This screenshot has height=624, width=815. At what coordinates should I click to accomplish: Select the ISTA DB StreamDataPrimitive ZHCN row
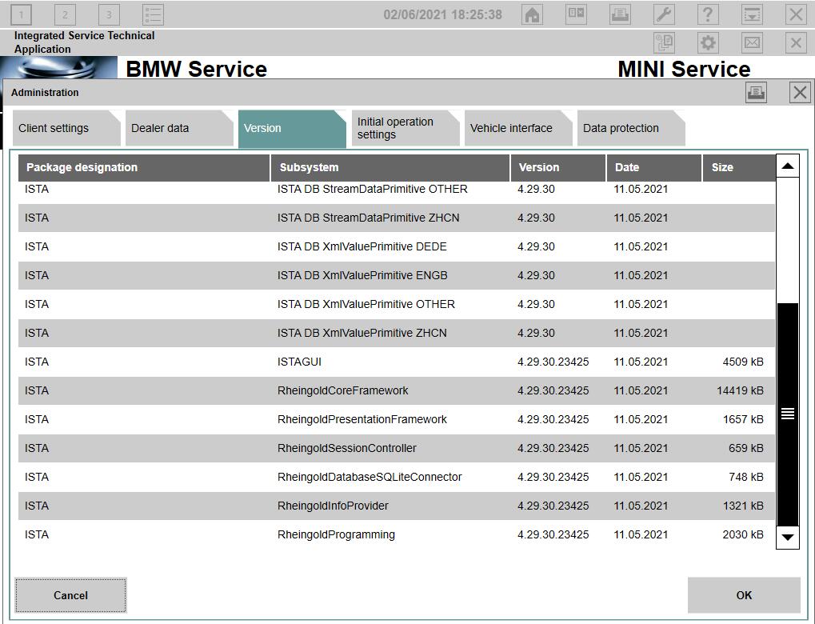coord(397,218)
